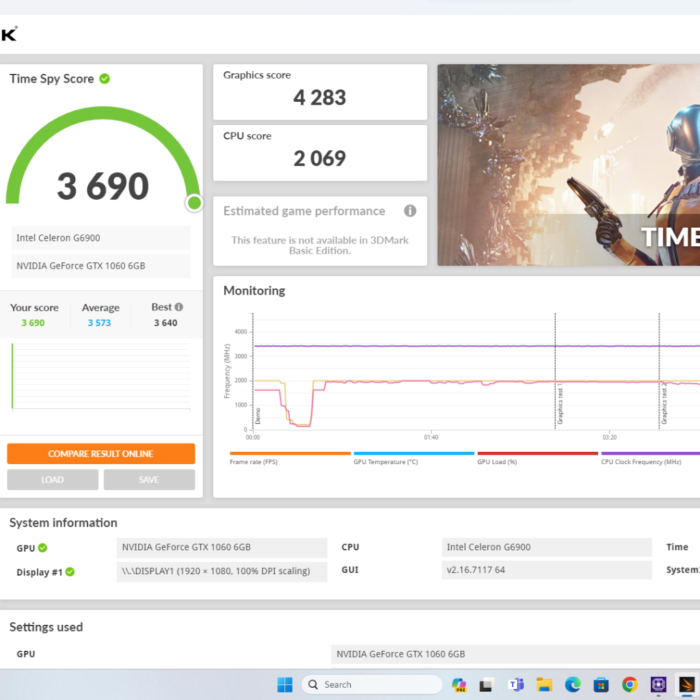Screen dimensions: 700x700
Task: Open Microsoft Teams from the taskbar
Action: click(515, 684)
